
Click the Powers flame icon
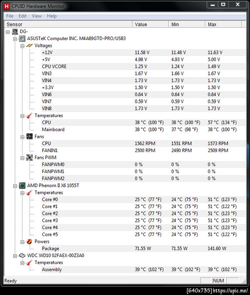click(30, 242)
